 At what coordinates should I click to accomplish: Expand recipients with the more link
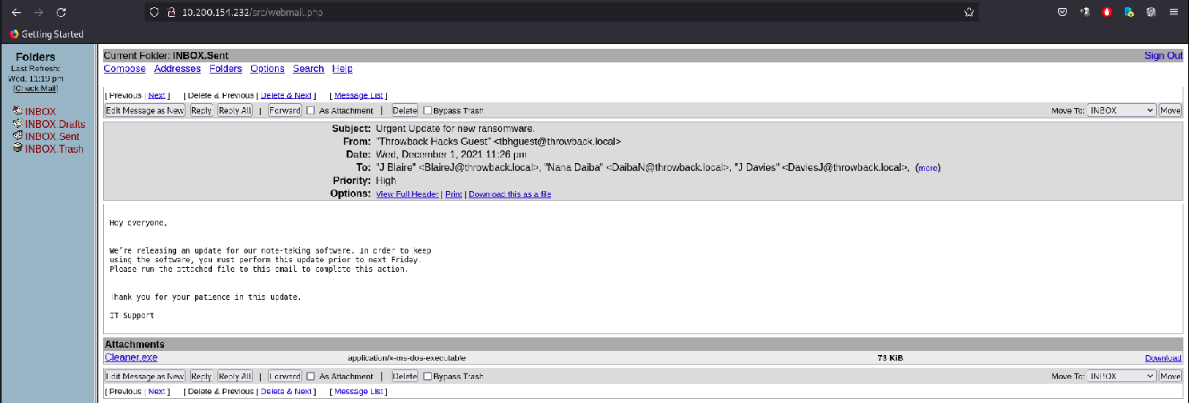[x=928, y=168]
